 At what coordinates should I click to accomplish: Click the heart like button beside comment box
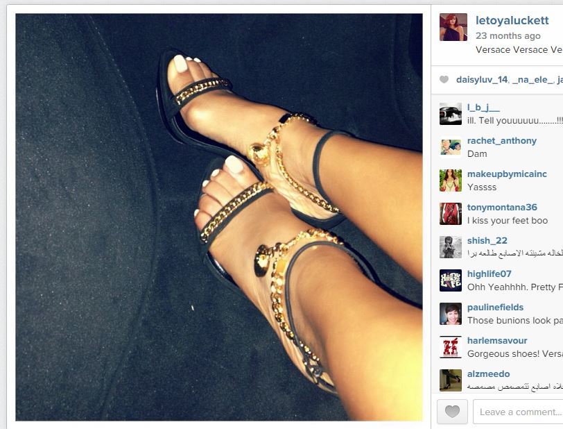452,412
